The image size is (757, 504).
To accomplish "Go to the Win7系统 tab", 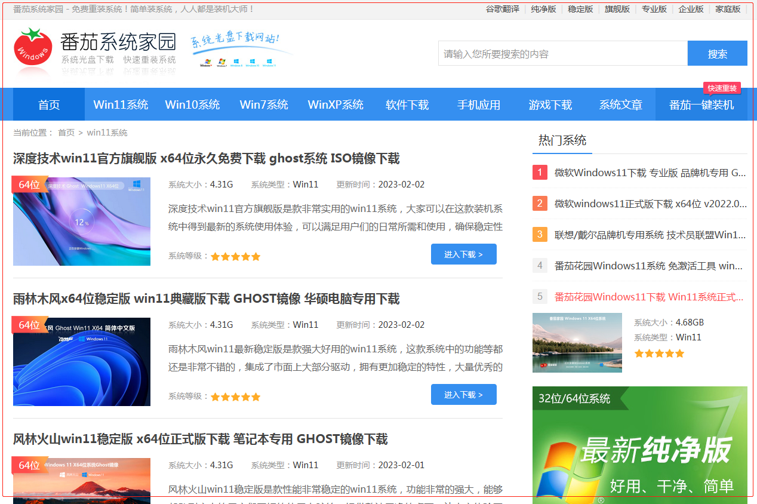I will [x=264, y=105].
